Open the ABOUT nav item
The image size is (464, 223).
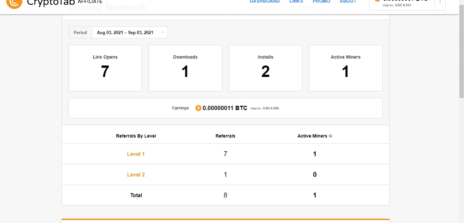[x=348, y=2]
